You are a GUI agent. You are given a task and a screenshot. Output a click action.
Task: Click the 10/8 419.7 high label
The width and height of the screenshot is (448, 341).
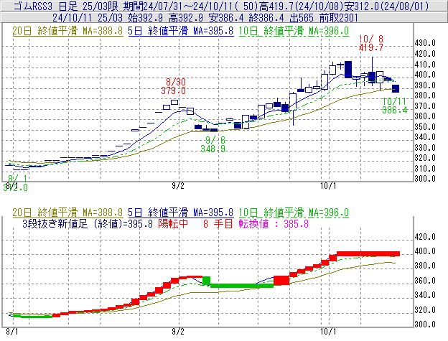pyautogui.click(x=371, y=43)
